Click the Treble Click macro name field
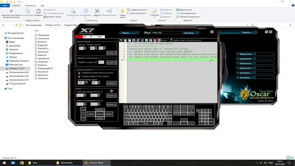This screenshot has width=295, height=166. tap(167, 33)
